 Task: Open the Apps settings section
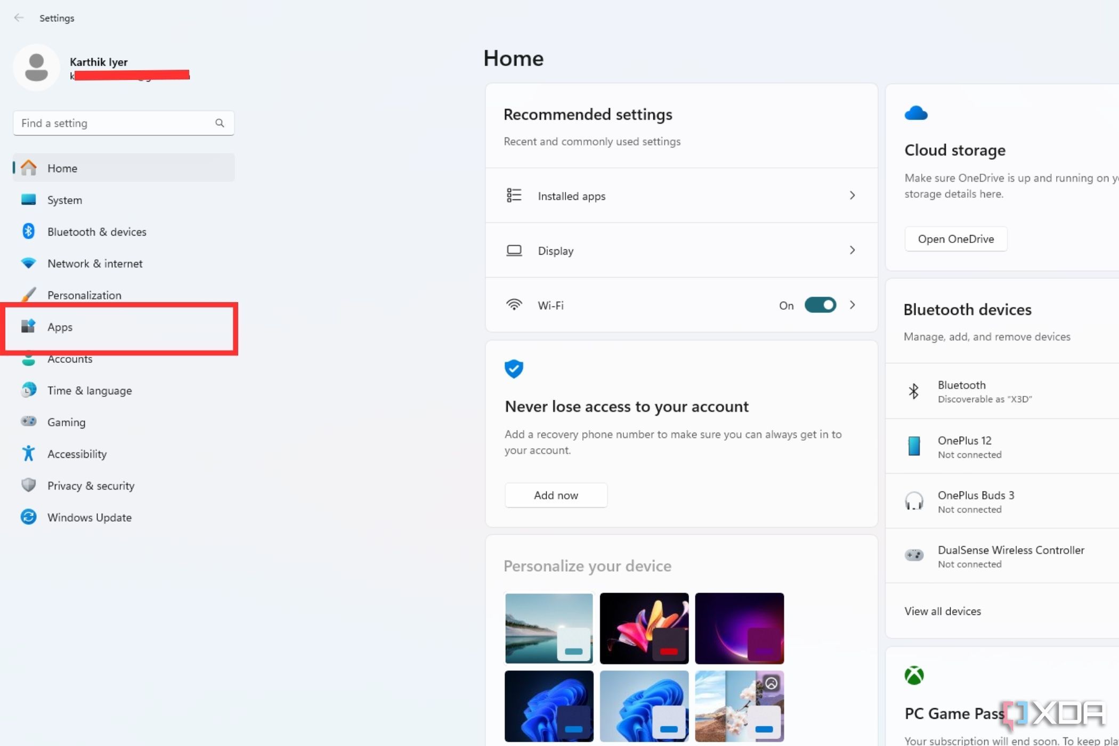59,326
